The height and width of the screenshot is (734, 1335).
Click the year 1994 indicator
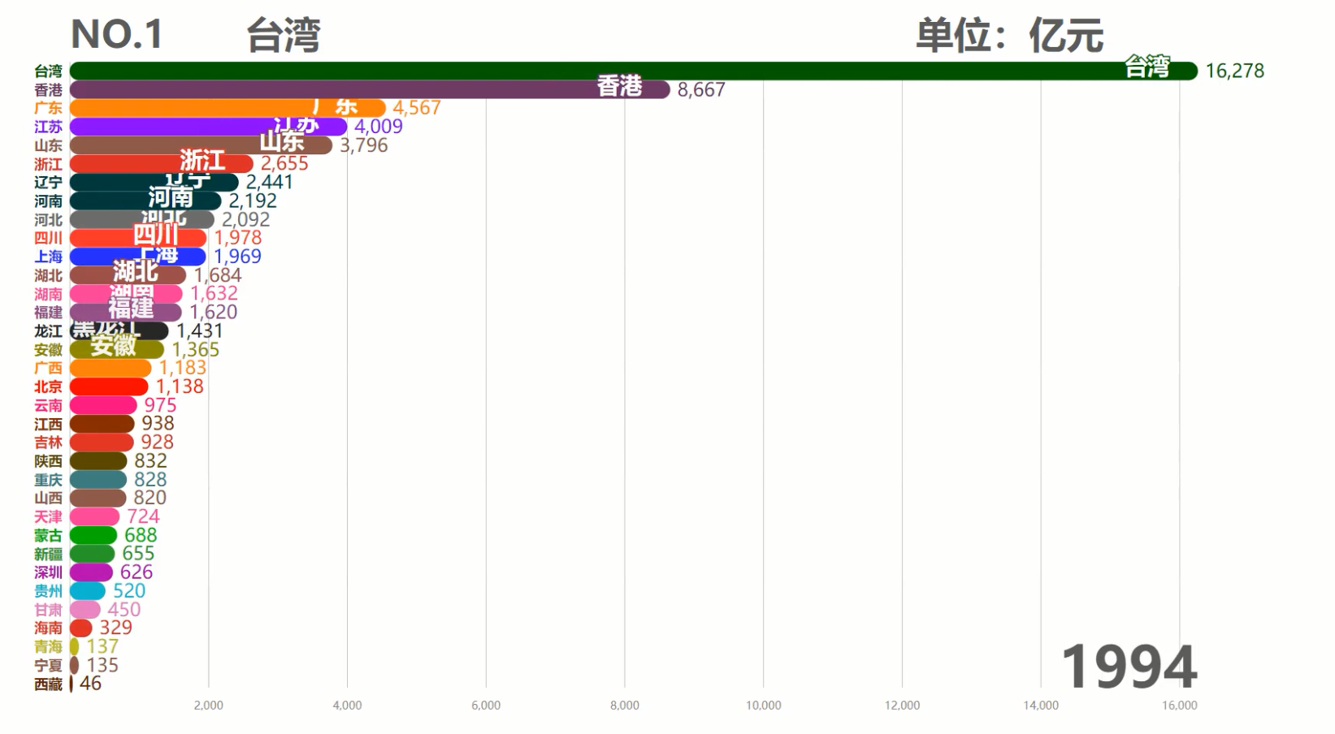pos(1129,667)
